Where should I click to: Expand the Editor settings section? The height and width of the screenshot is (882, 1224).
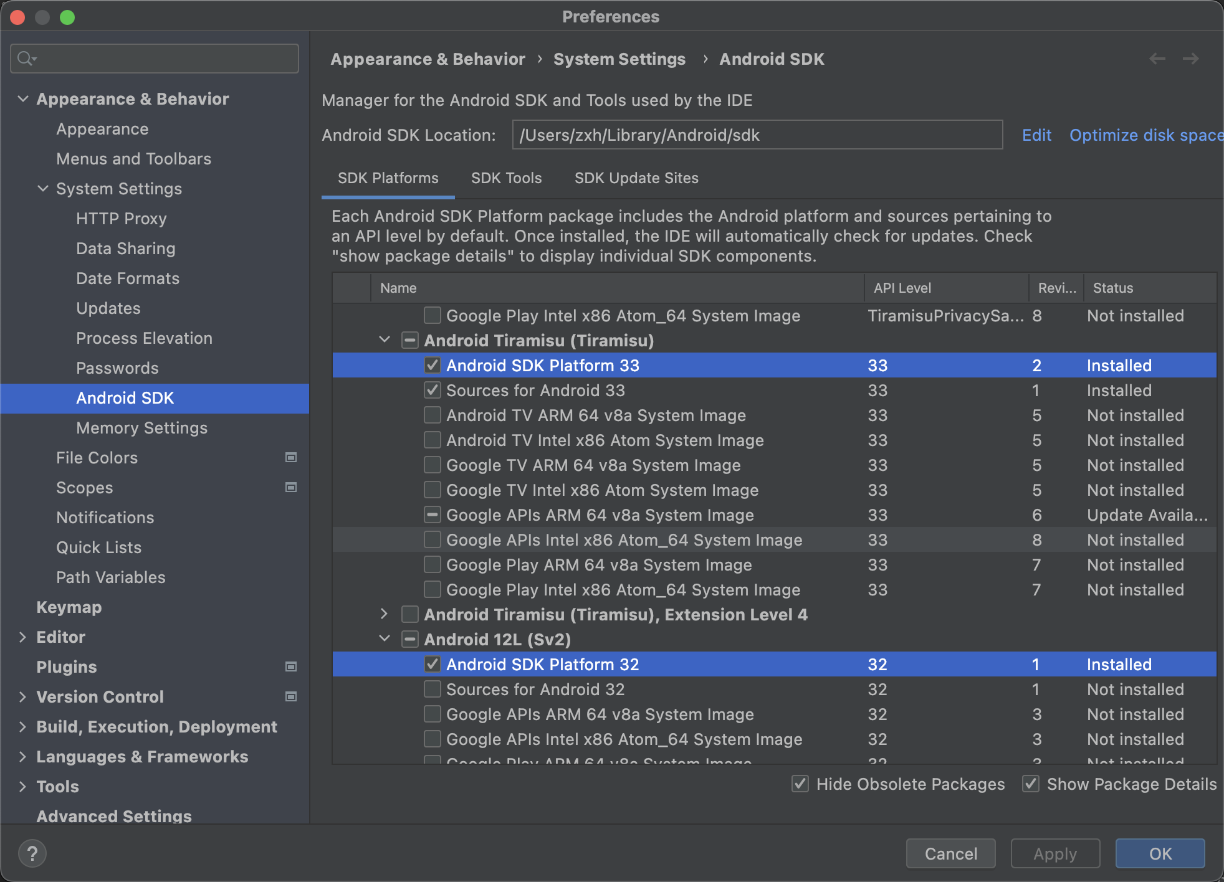(23, 637)
